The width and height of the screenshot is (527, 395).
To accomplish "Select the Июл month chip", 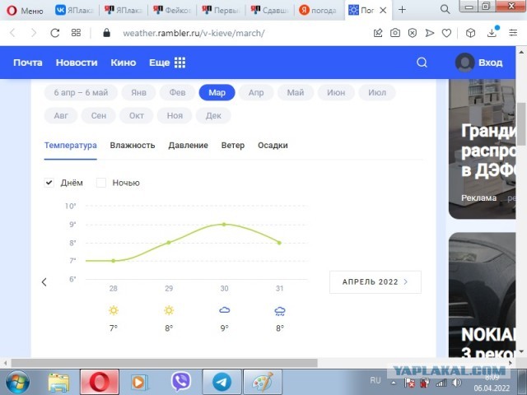I will [x=377, y=92].
